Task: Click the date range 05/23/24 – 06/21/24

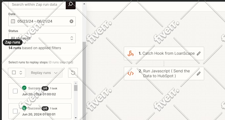Action: [35, 21]
